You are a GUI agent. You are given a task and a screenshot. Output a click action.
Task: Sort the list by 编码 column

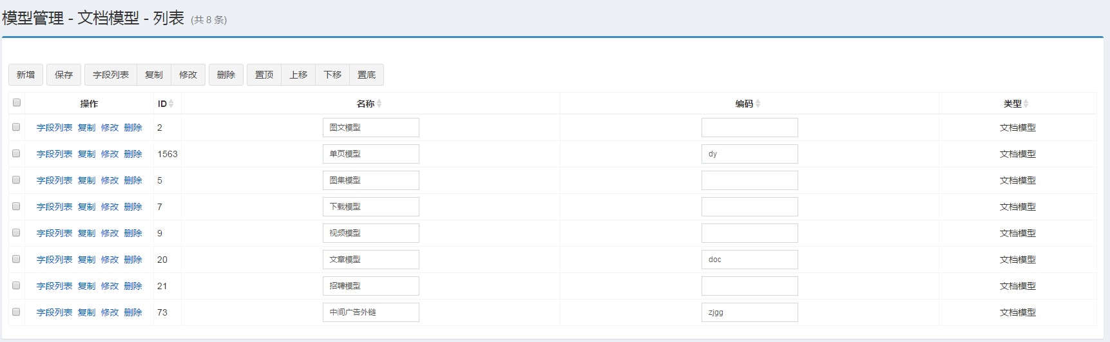click(x=749, y=104)
